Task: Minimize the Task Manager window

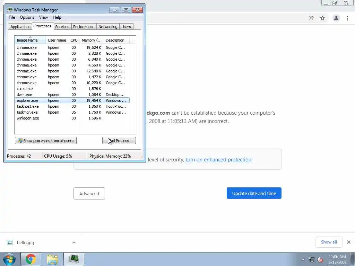Action: [x=114, y=10]
